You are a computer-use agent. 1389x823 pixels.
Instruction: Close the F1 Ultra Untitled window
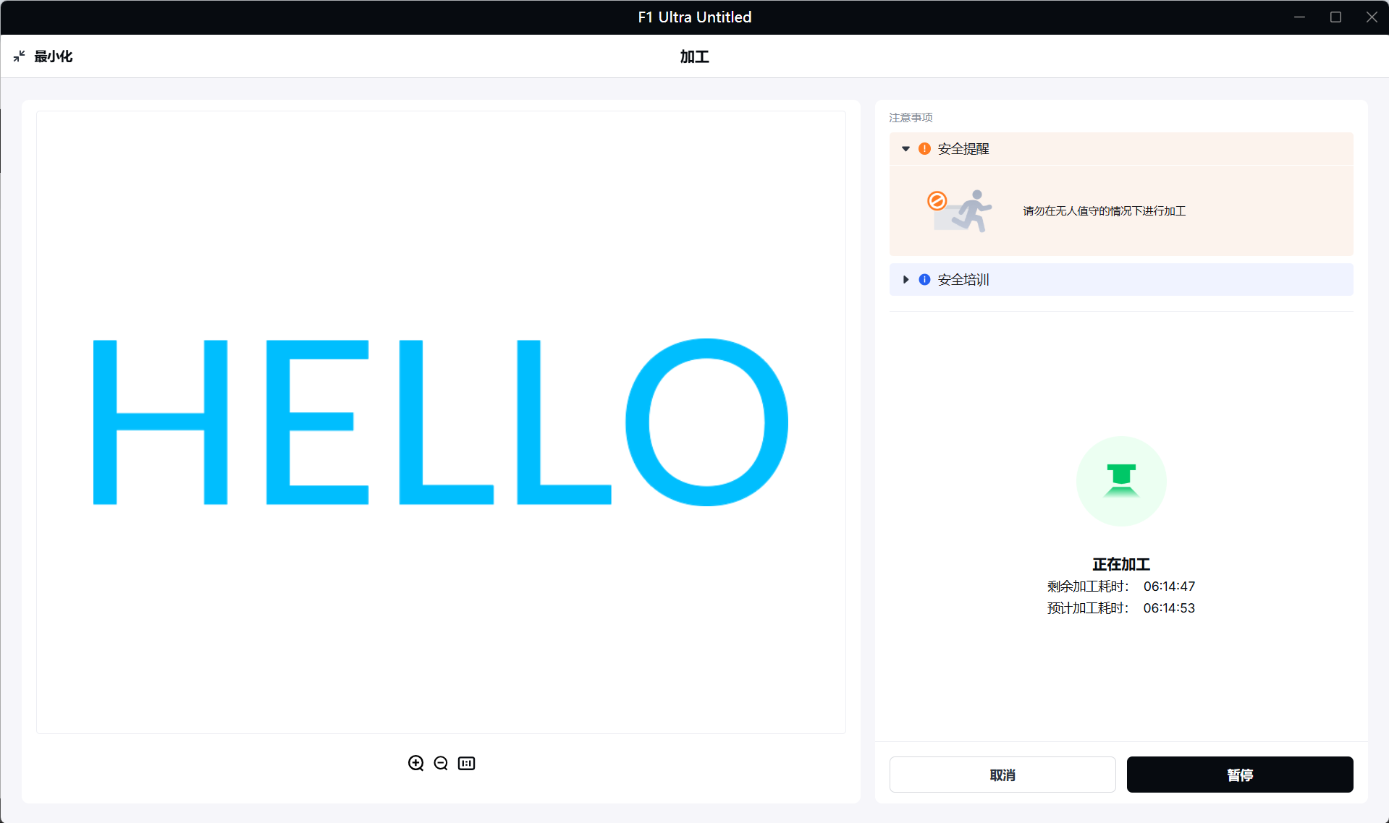click(x=1371, y=17)
